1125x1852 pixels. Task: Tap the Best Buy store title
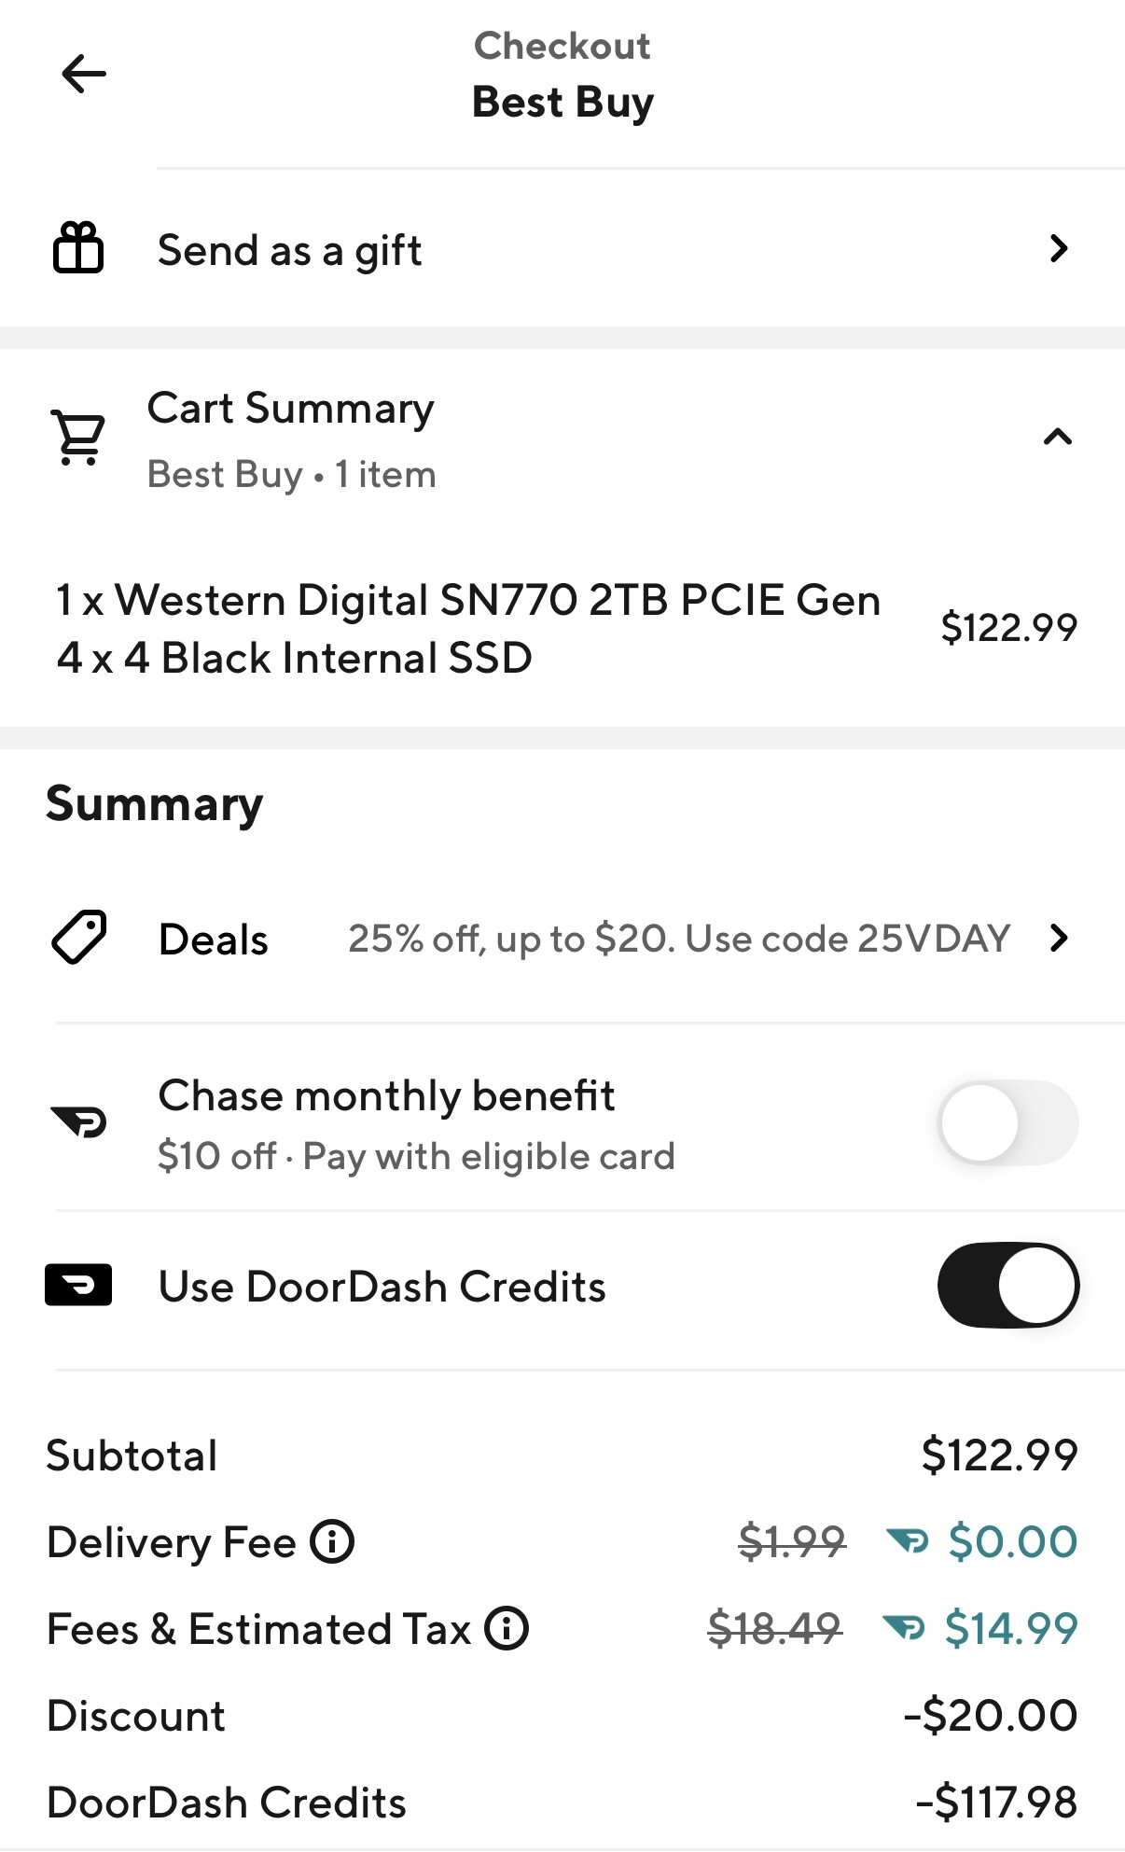pos(562,102)
